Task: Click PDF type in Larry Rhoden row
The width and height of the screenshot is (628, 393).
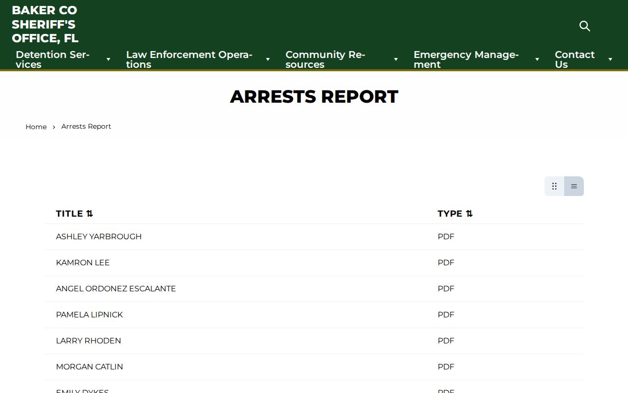Action: click(446, 340)
